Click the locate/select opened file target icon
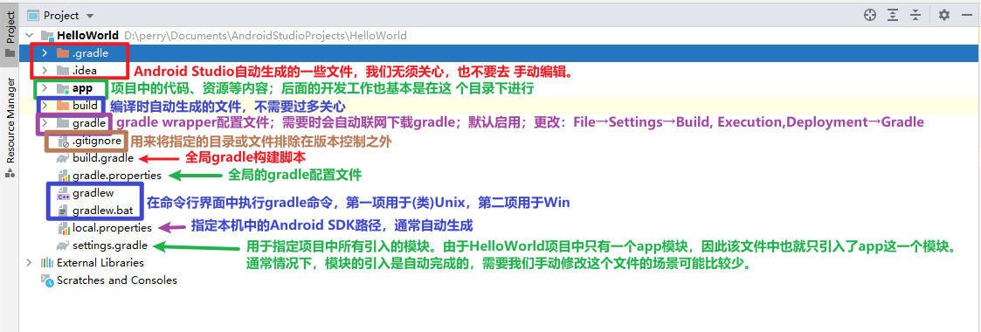 (x=870, y=16)
